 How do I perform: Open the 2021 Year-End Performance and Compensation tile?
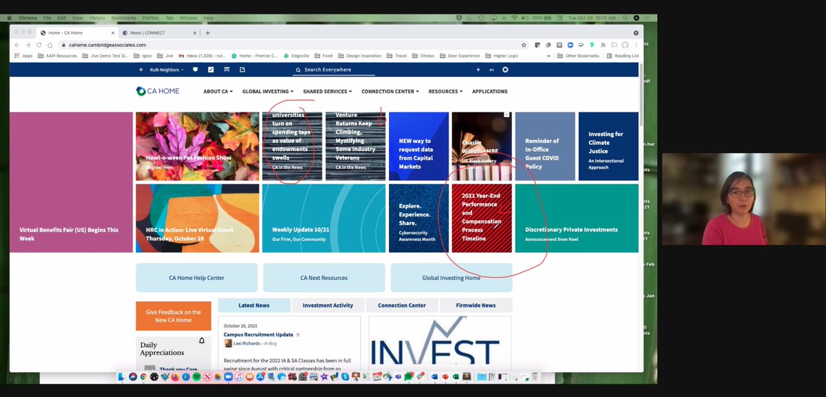[x=481, y=219]
